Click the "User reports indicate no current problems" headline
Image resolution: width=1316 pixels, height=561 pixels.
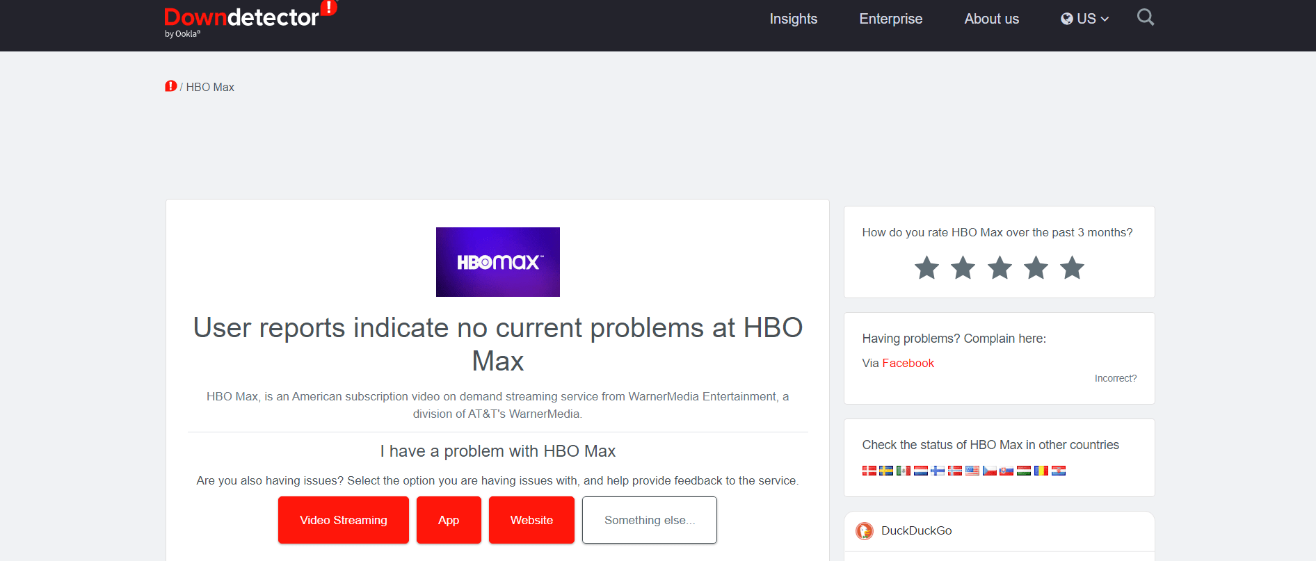tap(498, 344)
